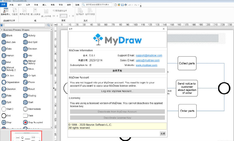This screenshot has width=234, height=141.
Task: Click the shape library search input field
Action: tap(25, 25)
